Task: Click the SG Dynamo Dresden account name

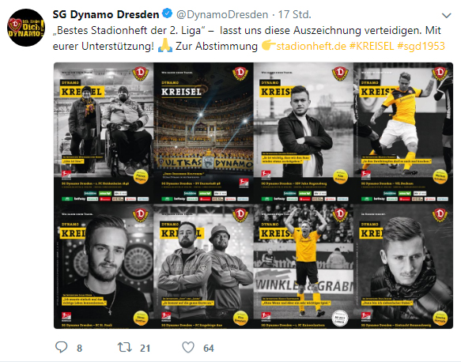Action: click(106, 14)
